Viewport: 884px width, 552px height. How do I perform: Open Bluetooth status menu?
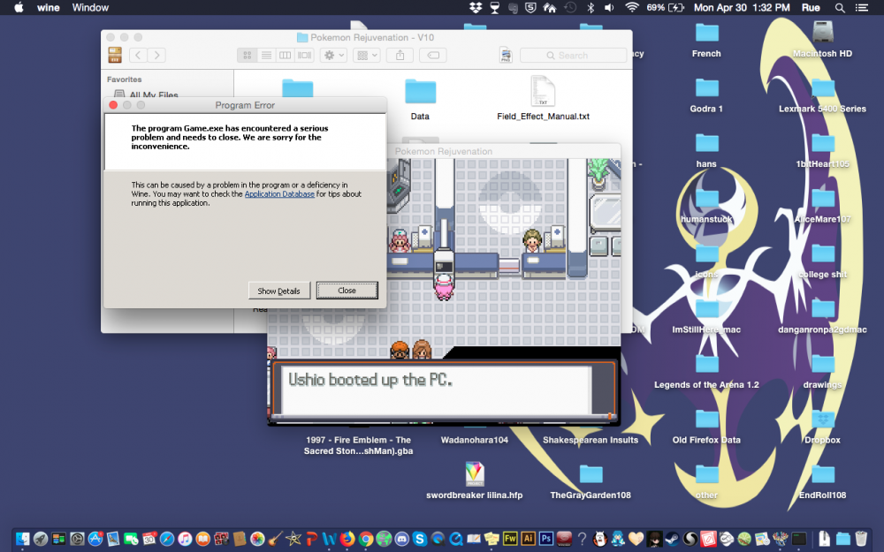(x=591, y=7)
